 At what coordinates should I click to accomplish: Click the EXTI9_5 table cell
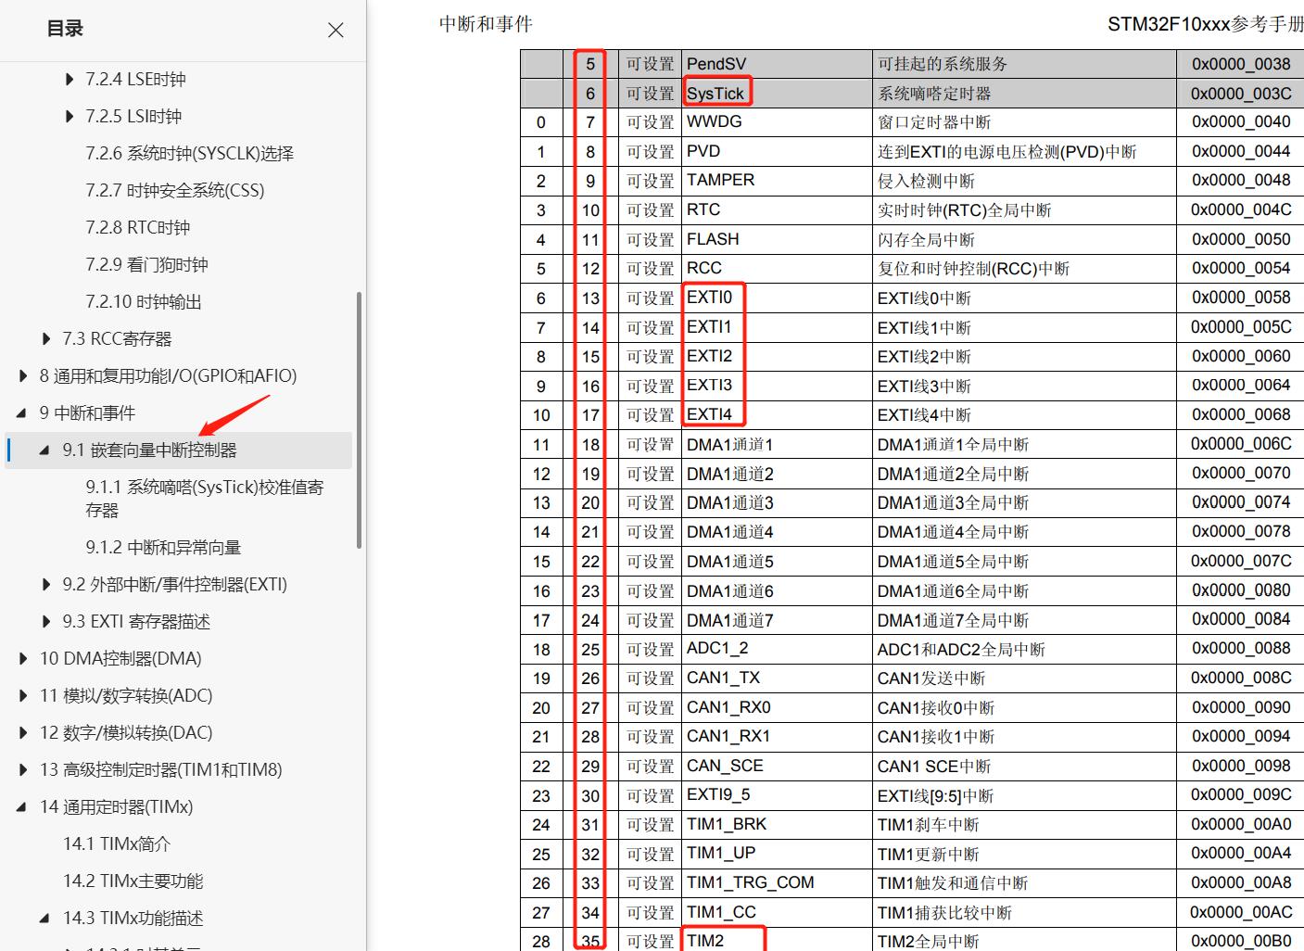coord(777,795)
